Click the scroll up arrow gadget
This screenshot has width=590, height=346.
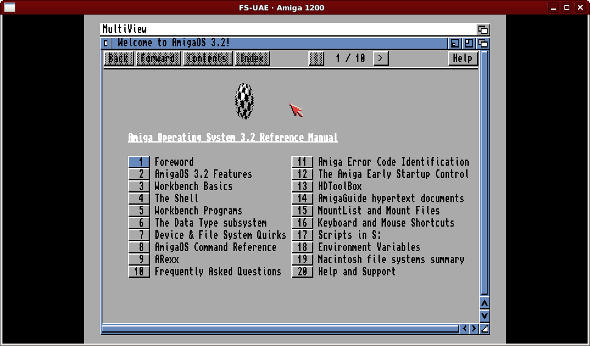click(485, 303)
